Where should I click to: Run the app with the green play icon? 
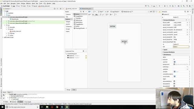click(159, 6)
